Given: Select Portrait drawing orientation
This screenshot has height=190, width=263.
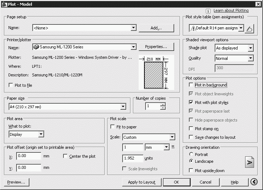Looking at the screenshot, I should tap(191, 155).
